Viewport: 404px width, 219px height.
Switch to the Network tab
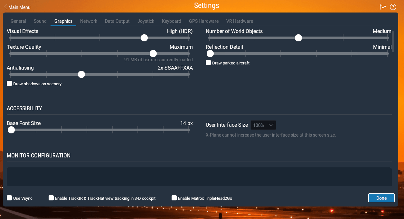89,21
